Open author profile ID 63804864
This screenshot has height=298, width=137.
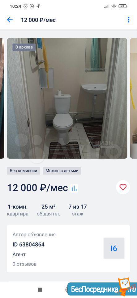click(x=28, y=244)
